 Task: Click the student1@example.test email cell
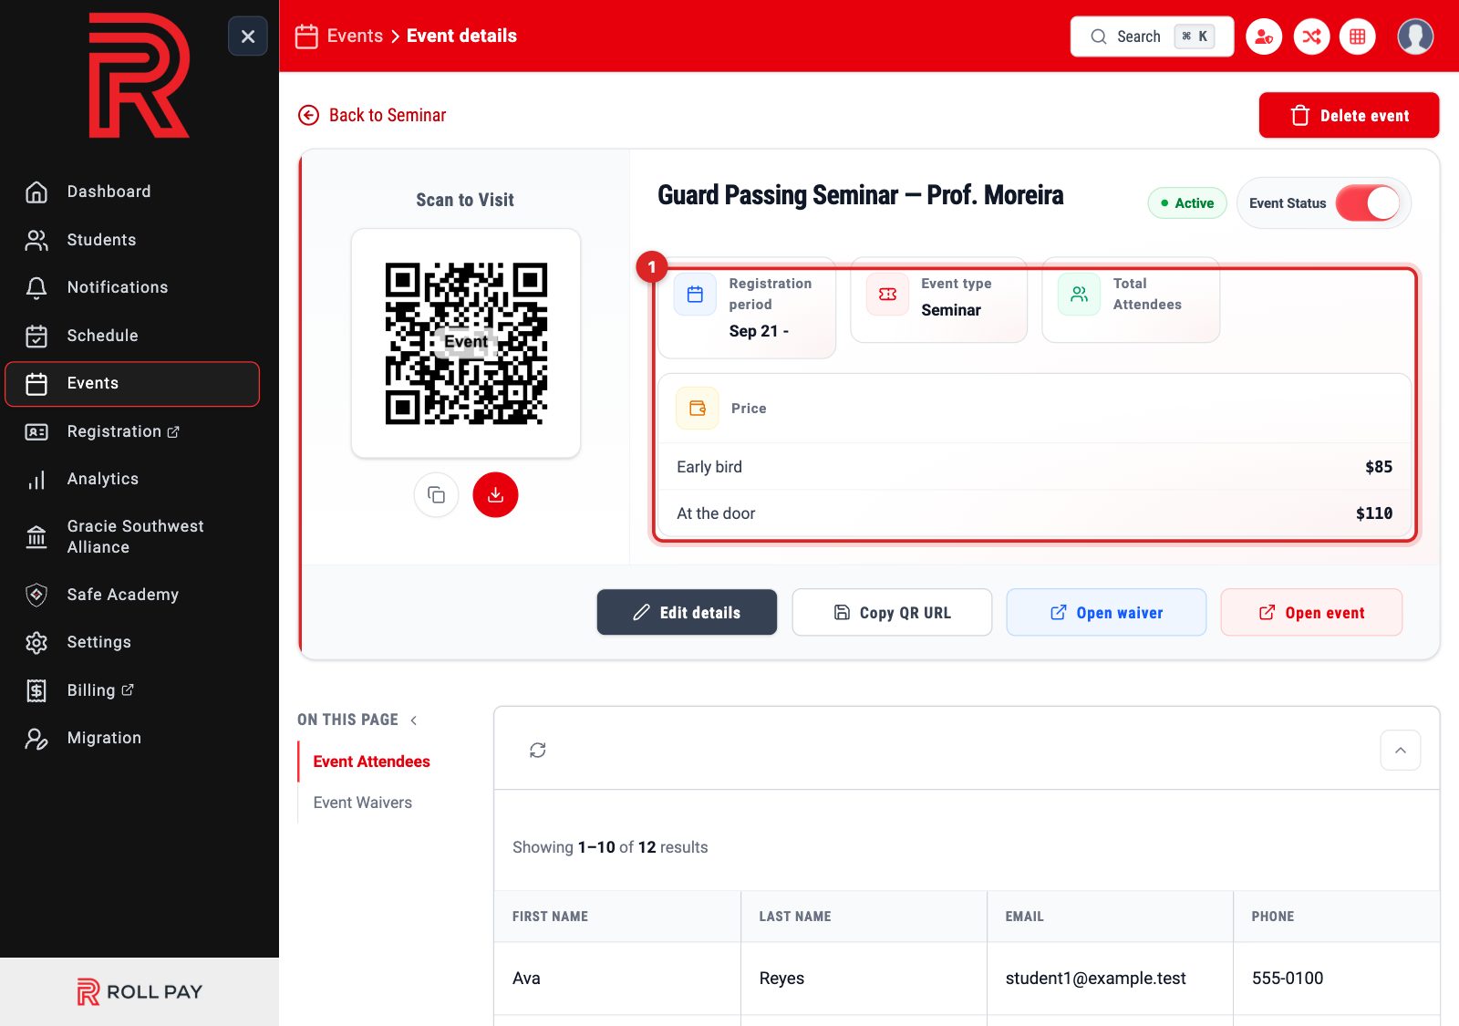pyautogui.click(x=1110, y=979)
